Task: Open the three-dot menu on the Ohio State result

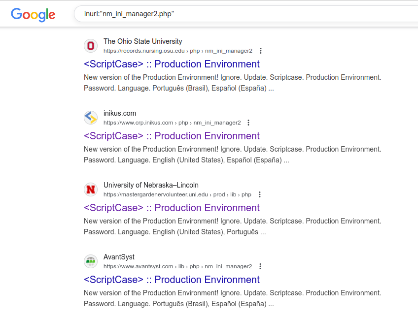Action: 261,50
